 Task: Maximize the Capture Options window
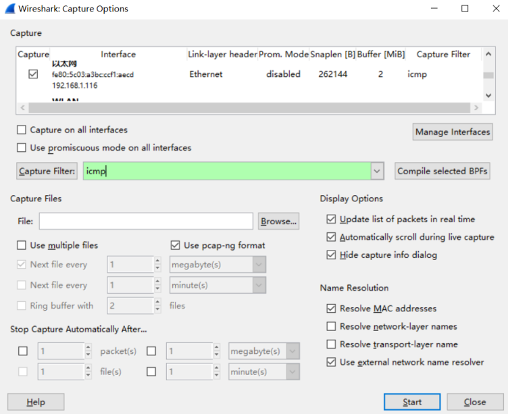point(465,8)
